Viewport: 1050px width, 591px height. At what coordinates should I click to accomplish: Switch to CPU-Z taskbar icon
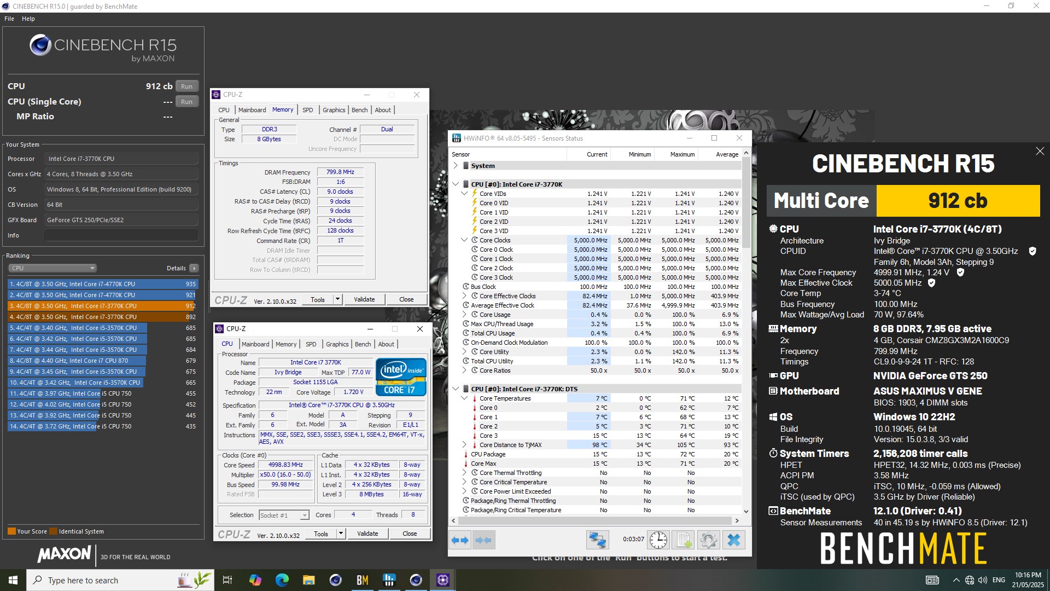(x=442, y=580)
